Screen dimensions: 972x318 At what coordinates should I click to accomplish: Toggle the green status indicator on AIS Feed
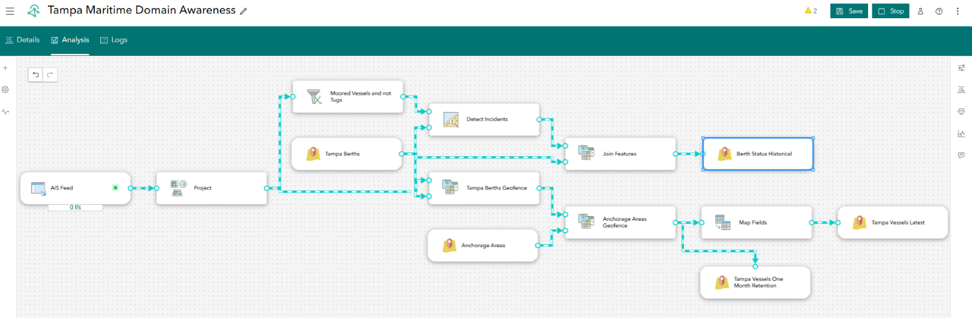pos(115,188)
